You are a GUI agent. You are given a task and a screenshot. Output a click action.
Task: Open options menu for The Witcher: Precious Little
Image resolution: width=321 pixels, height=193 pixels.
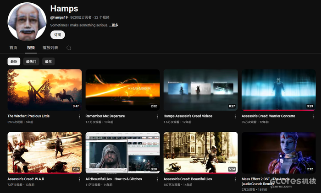click(x=80, y=117)
